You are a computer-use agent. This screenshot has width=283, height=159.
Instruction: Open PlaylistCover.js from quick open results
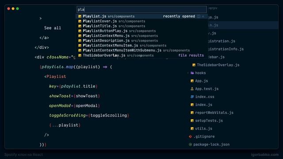(x=141, y=21)
